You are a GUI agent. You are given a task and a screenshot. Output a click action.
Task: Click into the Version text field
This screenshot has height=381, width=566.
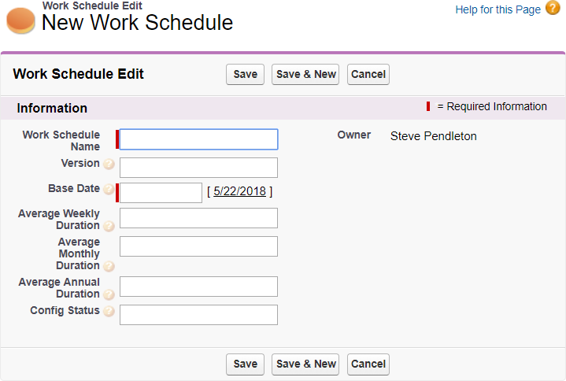(198, 168)
